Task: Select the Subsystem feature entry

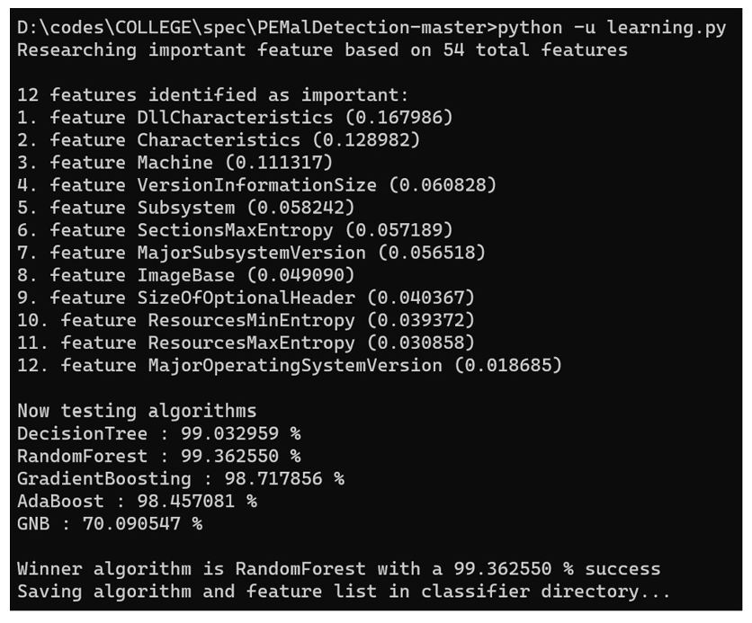Action: click(186, 208)
